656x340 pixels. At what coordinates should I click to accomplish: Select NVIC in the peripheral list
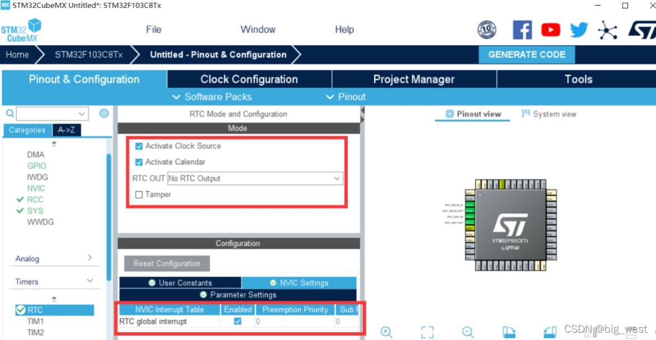[x=36, y=189]
